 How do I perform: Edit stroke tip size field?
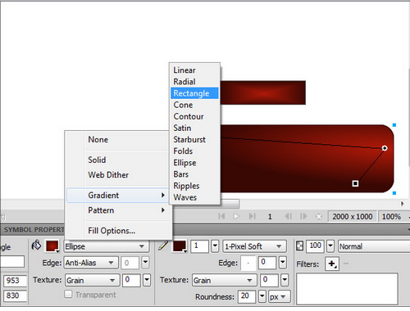200,246
